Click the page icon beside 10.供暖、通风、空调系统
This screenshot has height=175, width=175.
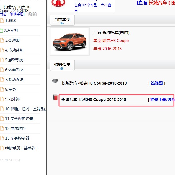tap(2, 109)
